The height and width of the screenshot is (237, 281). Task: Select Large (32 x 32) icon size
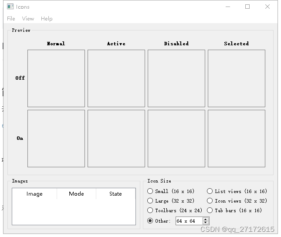pos(150,201)
